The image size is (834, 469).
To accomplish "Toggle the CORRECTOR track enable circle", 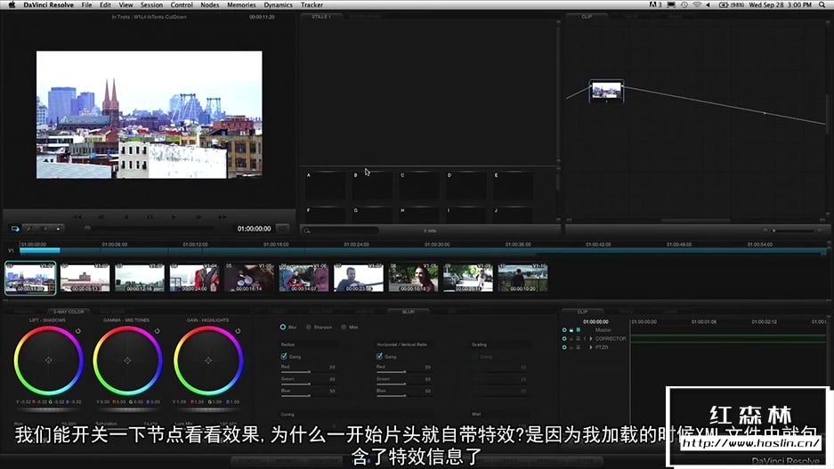I will [x=564, y=339].
